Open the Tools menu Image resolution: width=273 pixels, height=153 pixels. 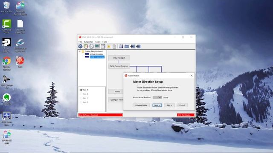point(98,42)
